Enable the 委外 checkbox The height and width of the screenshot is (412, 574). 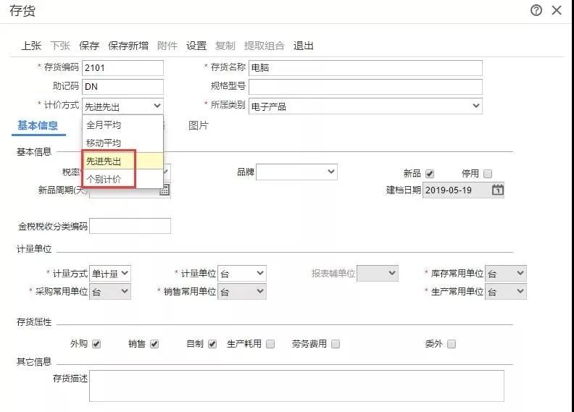pyautogui.click(x=452, y=344)
